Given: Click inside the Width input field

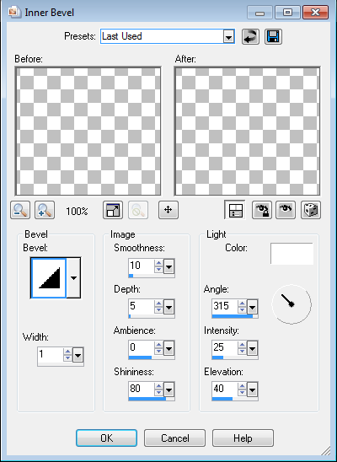Looking at the screenshot, I should (x=50, y=355).
